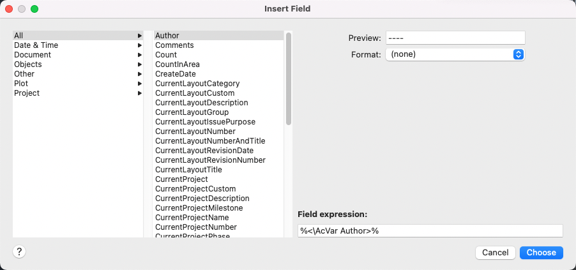
Task: Select the Other field category
Action: [x=24, y=74]
